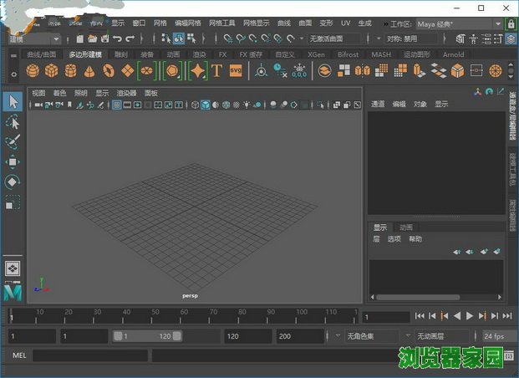The width and height of the screenshot is (519, 378).
Task: Click the MEL command input field
Action: tap(89, 355)
